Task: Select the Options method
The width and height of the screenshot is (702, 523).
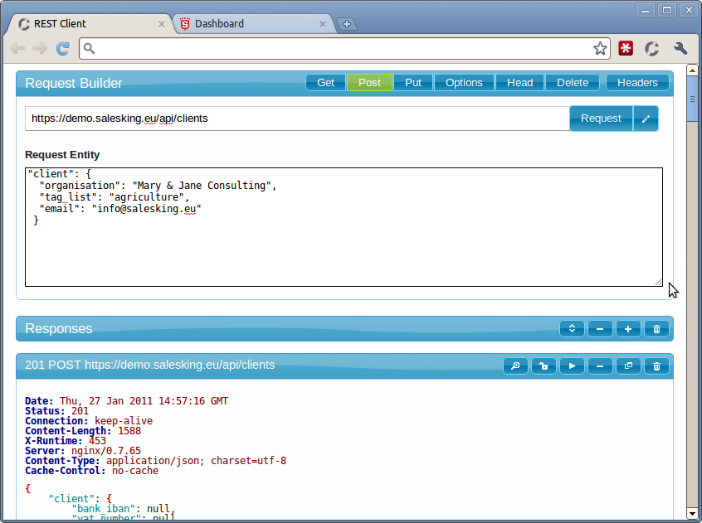Action: pyautogui.click(x=464, y=83)
